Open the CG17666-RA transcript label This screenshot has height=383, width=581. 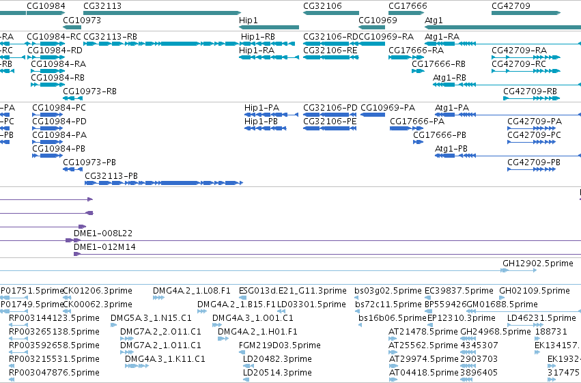pyautogui.click(x=416, y=51)
